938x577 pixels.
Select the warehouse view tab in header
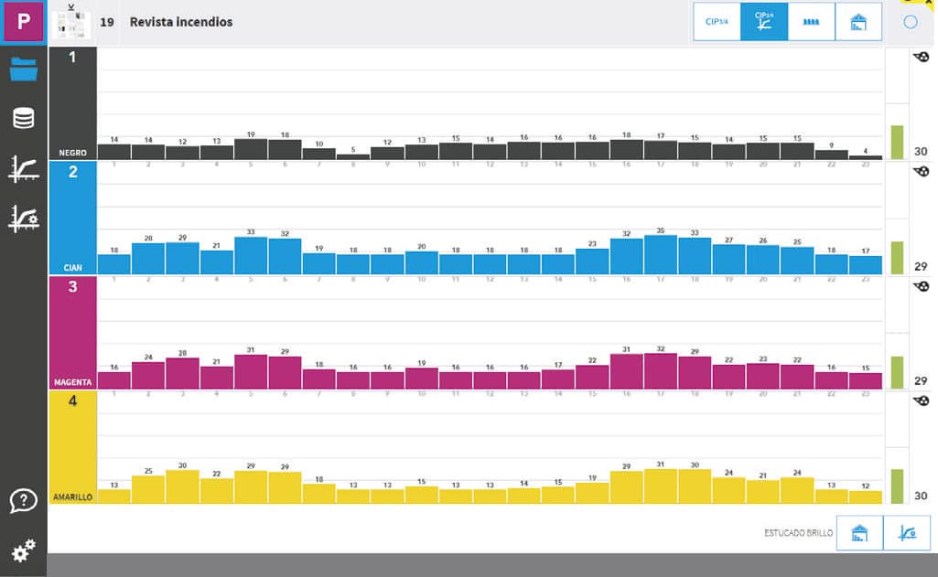pos(858,22)
